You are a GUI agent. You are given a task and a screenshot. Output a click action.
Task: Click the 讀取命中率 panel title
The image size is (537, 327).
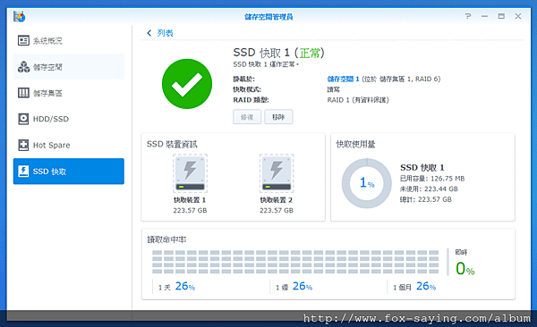tap(166, 239)
